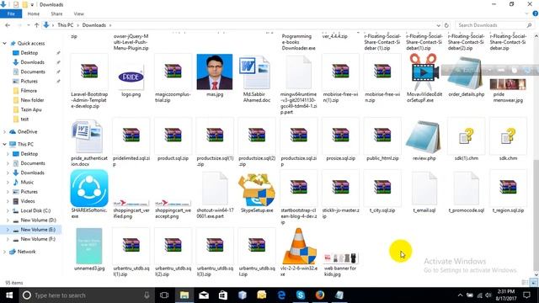
Task: Select shotcut-win64 exe.part file
Action: (215, 189)
